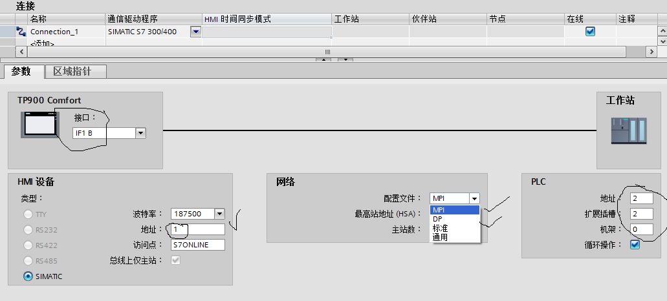Open the IF1 B interface dropdown
This screenshot has height=301, width=667.
click(140, 133)
